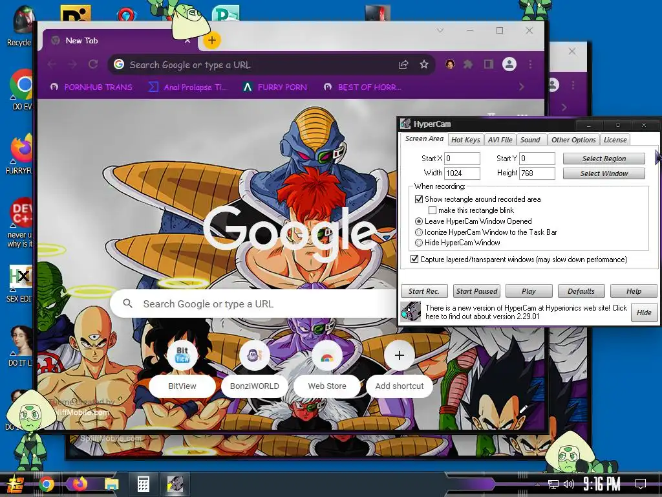Click the Select Region button
Viewport: 662px width, 497px height.
604,159
